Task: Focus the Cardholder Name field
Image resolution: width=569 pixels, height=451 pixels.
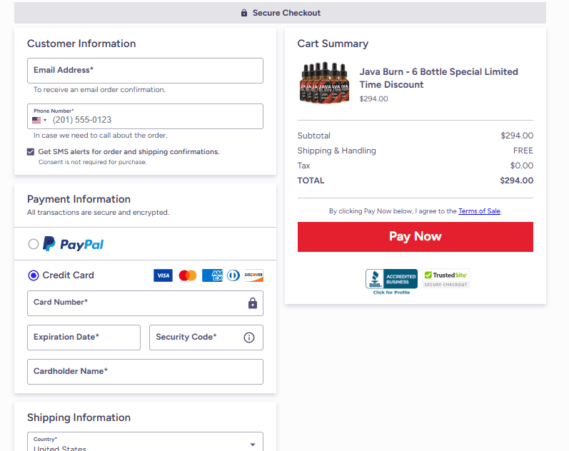Action: coord(145,372)
